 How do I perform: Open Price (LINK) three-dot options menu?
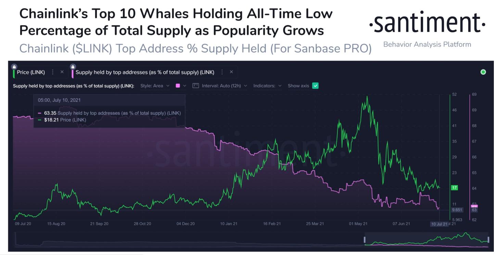pos(53,72)
